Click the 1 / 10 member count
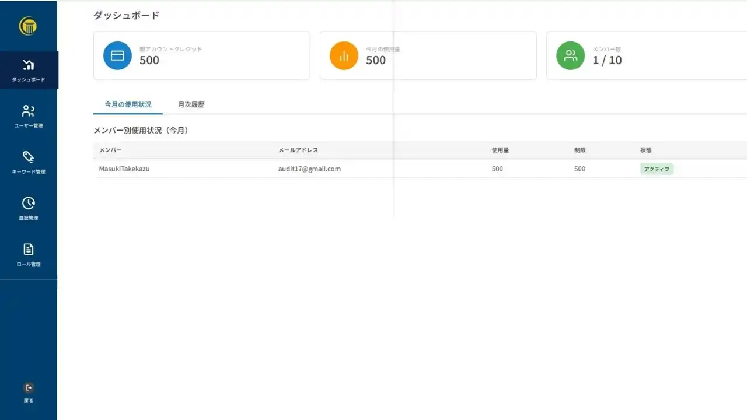747x420 pixels. click(x=607, y=60)
